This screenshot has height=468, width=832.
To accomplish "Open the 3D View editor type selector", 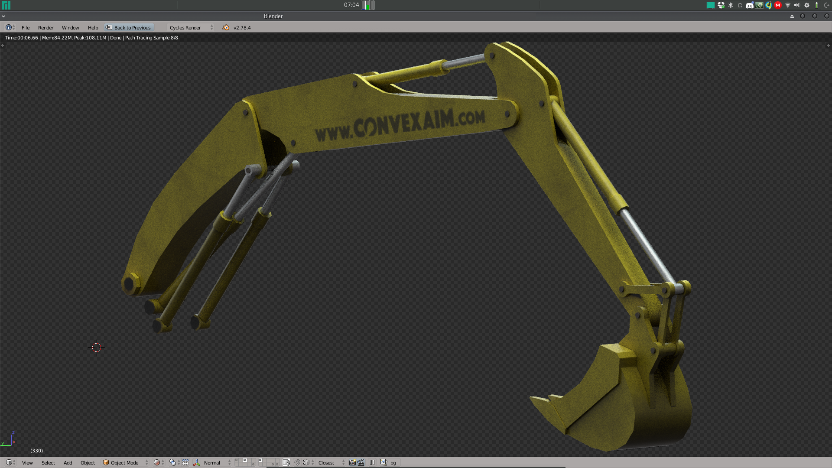I will 10,462.
